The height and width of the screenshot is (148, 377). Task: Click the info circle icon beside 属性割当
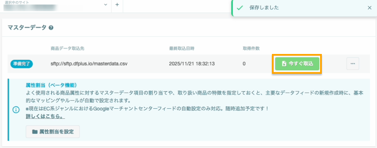[x=16, y=110]
